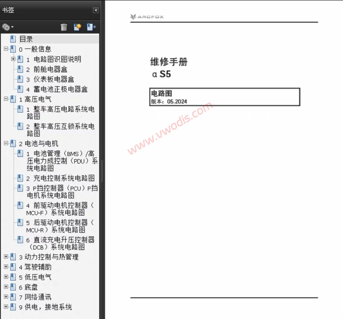The height and width of the screenshot is (319, 343).
Task: Expand current bookmark using the arrow page icon
Action: (x=91, y=27)
